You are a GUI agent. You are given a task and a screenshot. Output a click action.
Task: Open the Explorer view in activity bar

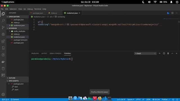[3, 14]
